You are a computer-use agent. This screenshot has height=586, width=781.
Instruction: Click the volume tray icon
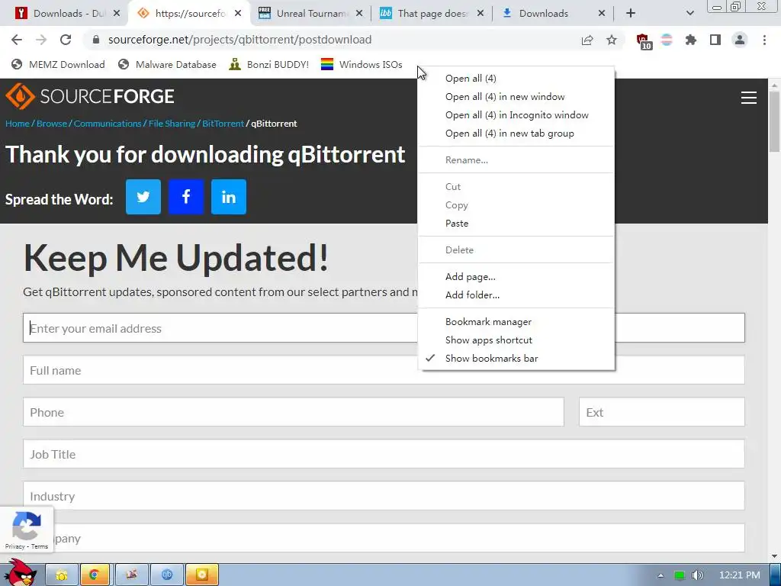(x=698, y=575)
